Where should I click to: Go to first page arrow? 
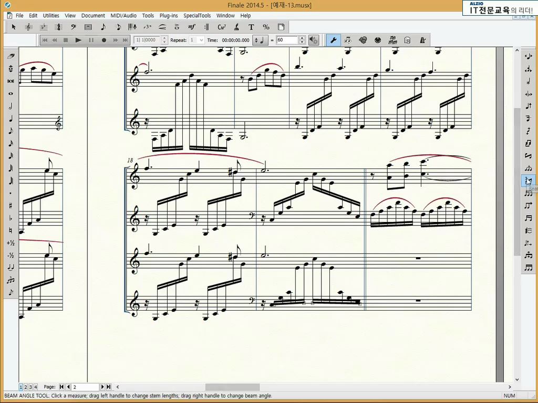[x=61, y=387]
